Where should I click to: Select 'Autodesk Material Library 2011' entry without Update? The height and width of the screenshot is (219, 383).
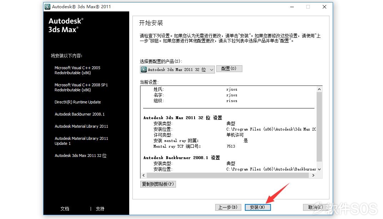tap(81, 126)
